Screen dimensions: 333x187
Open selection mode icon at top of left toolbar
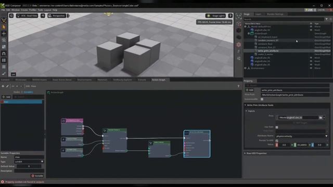(x=4, y=20)
